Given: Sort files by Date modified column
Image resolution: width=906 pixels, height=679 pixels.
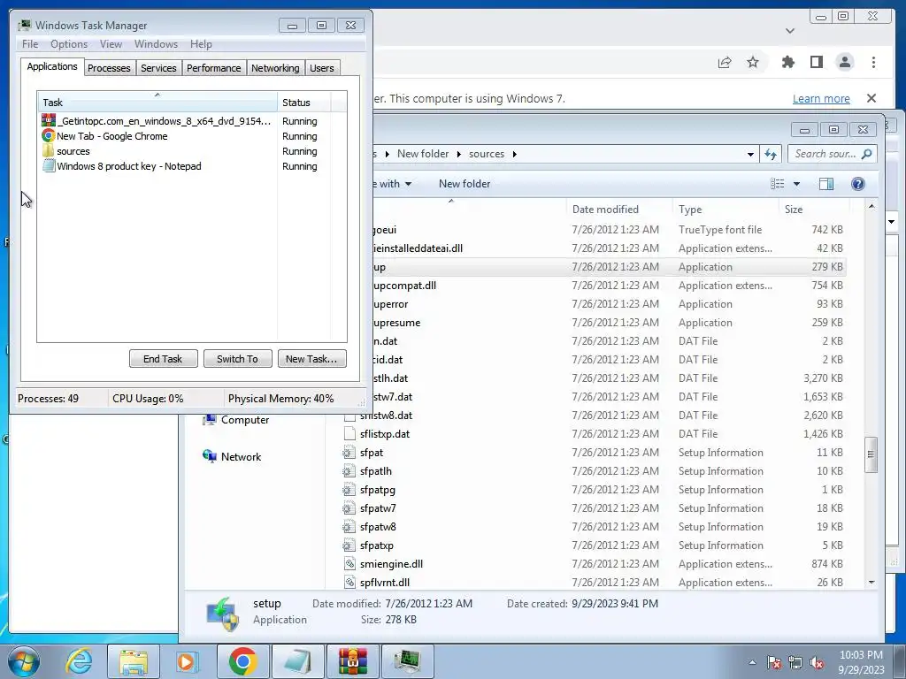Looking at the screenshot, I should pyautogui.click(x=618, y=209).
